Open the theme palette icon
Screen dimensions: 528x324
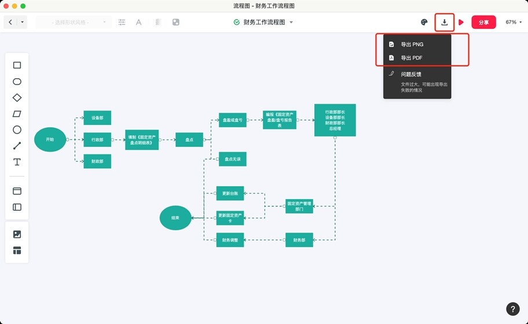point(424,22)
